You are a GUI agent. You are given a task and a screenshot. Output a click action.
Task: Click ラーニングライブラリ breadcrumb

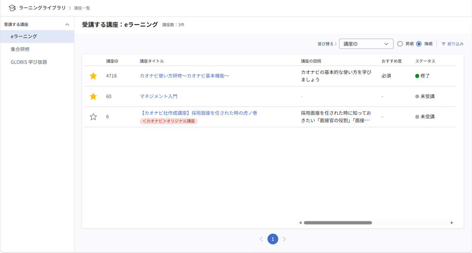(x=42, y=8)
